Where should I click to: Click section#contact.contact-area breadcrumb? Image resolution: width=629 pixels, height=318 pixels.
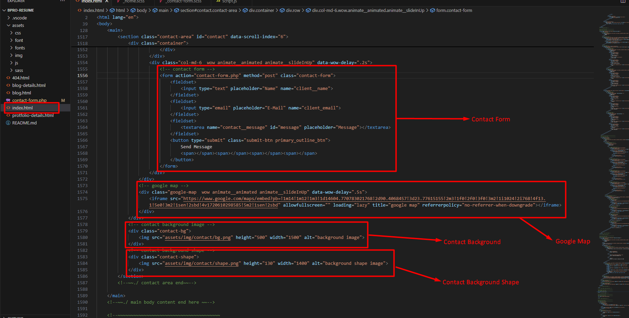click(x=206, y=10)
